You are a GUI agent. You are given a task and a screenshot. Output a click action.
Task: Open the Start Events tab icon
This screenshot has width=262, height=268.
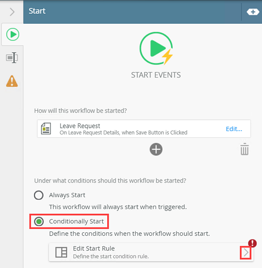(x=12, y=34)
